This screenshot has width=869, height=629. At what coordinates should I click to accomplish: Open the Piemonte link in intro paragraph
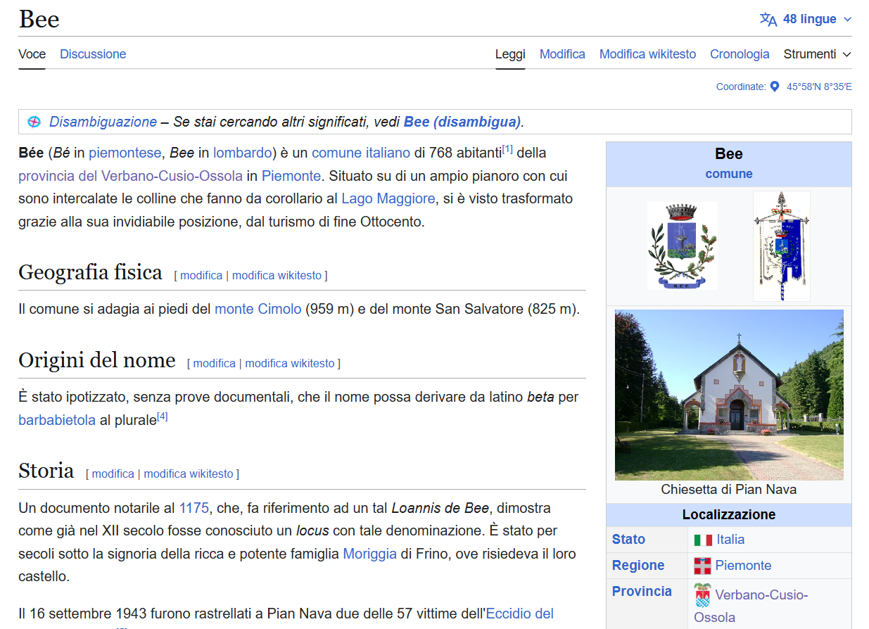point(291,176)
